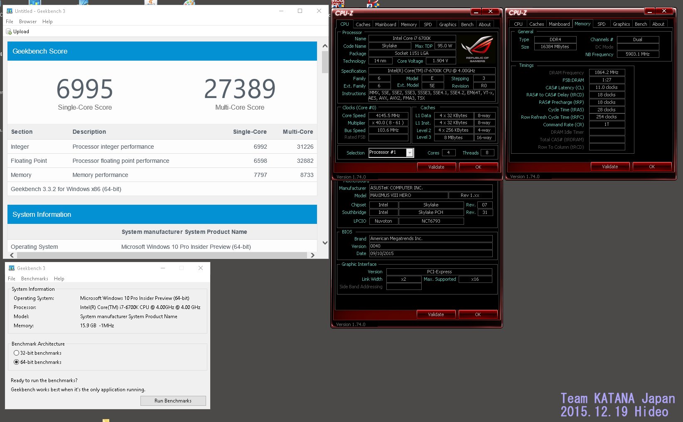The height and width of the screenshot is (422, 683).
Task: Click OK in the Mainboard CPU-Z window
Action: (x=478, y=314)
